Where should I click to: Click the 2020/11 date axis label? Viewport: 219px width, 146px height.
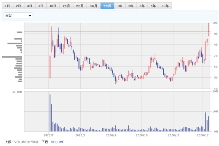pyautogui.click(x=174, y=135)
